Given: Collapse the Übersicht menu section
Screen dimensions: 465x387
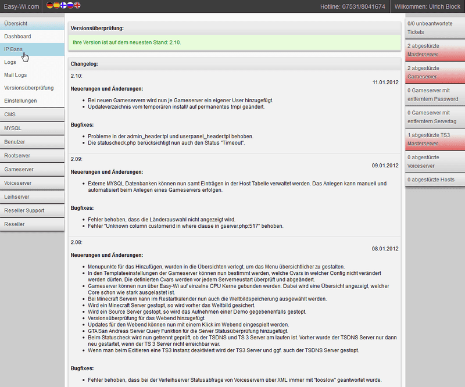Looking at the screenshot, I should [32, 23].
